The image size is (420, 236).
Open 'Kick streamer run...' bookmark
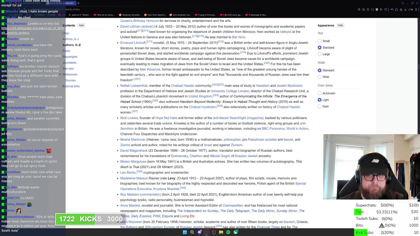point(180,15)
